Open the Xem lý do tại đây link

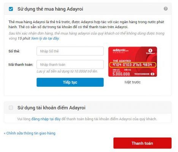click(x=45, y=38)
